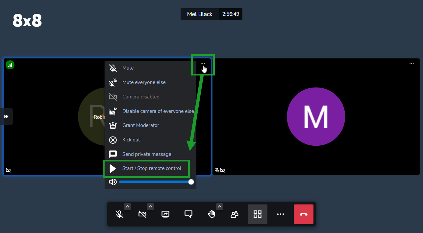Click Grant Moderator in the context menu
Screen dimensions: 423x233
click(150, 125)
